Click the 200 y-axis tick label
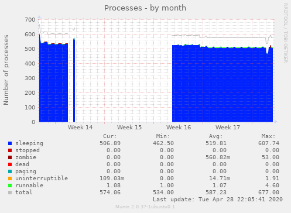291x213 pixels. (30, 93)
